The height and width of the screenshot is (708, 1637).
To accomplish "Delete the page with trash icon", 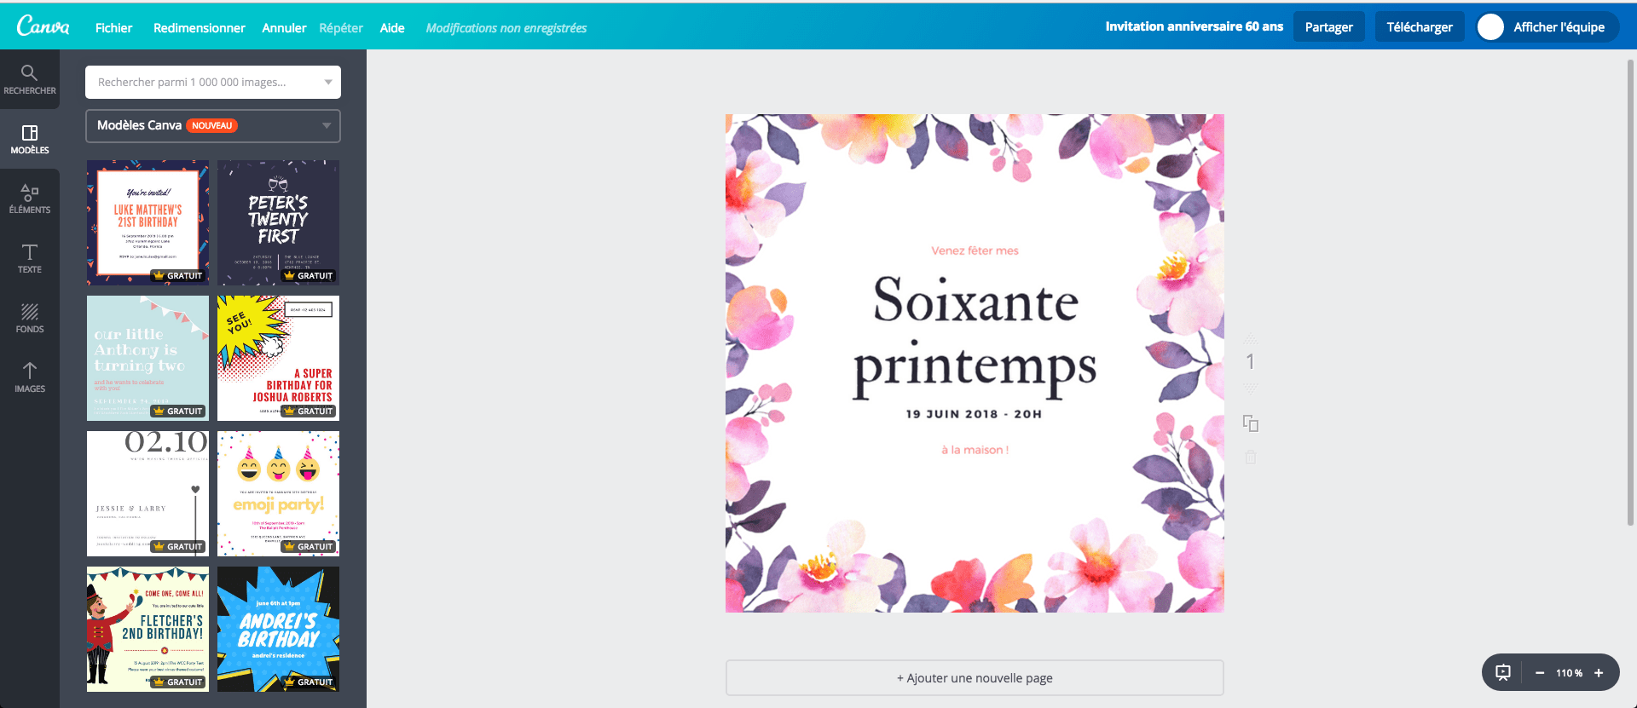I will (1251, 458).
